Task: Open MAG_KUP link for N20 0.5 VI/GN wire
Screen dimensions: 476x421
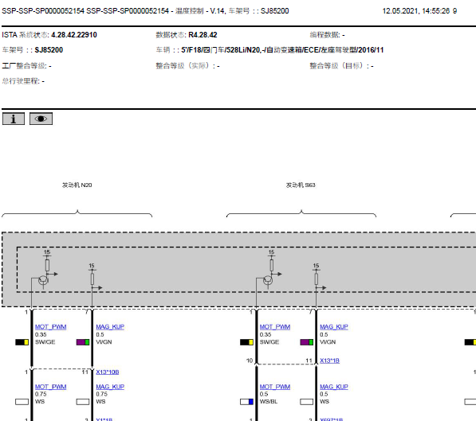Action: point(110,327)
